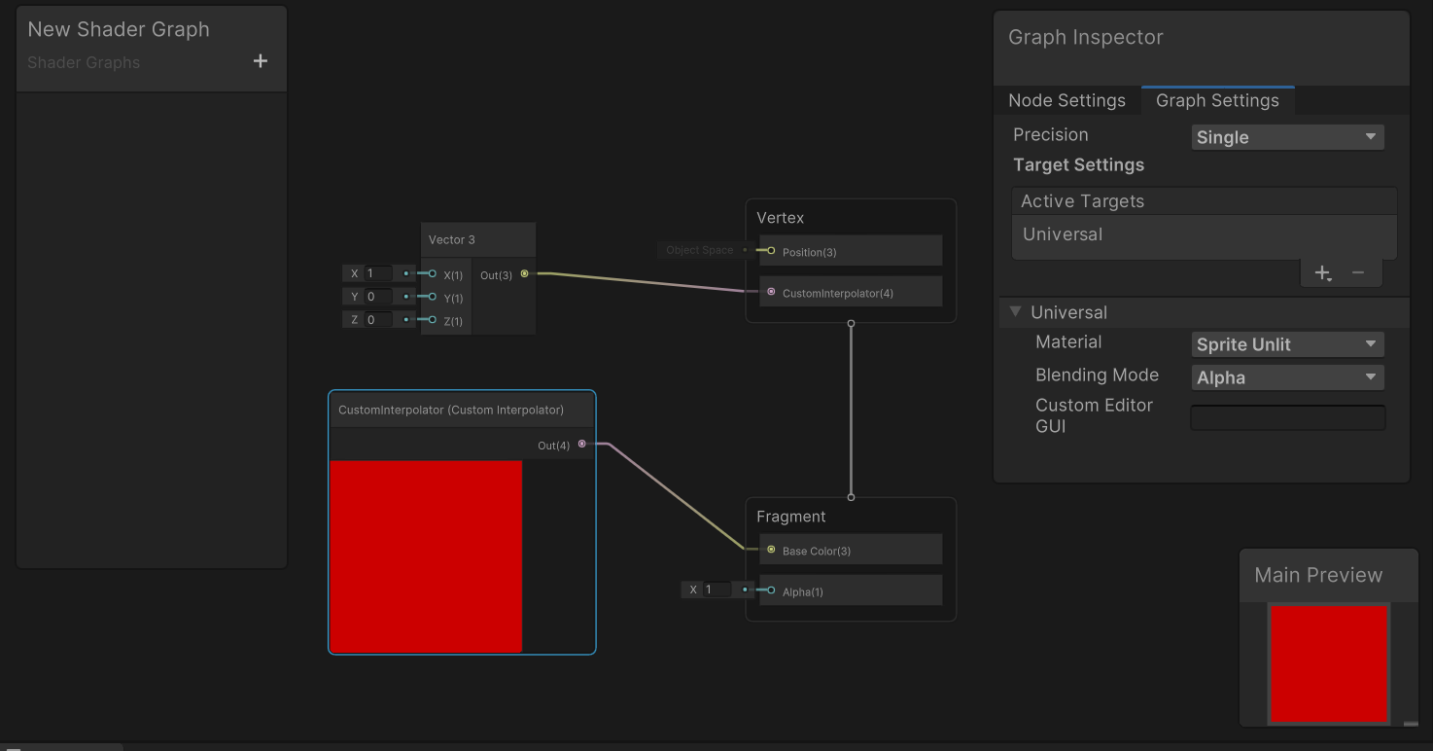Select Universal in the Active Targets list
Viewport: 1433px width, 751px height.
[x=1063, y=234]
